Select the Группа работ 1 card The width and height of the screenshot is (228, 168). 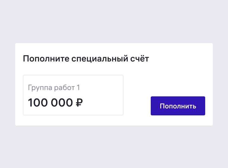coord(73,95)
